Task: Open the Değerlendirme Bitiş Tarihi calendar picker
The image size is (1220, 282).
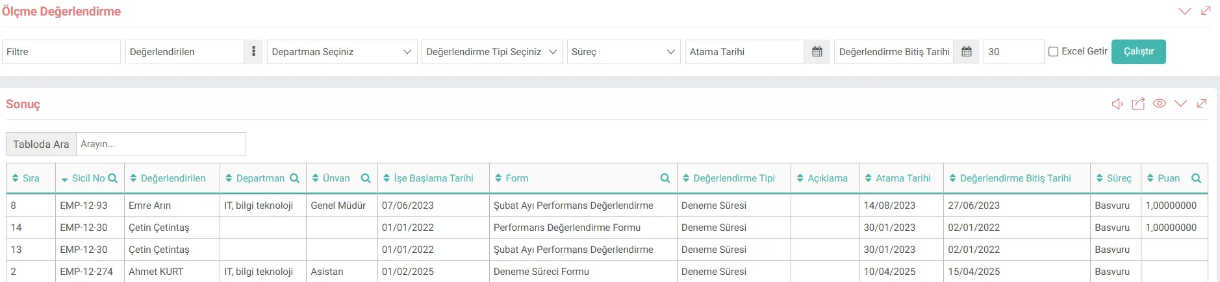Action: (x=967, y=52)
